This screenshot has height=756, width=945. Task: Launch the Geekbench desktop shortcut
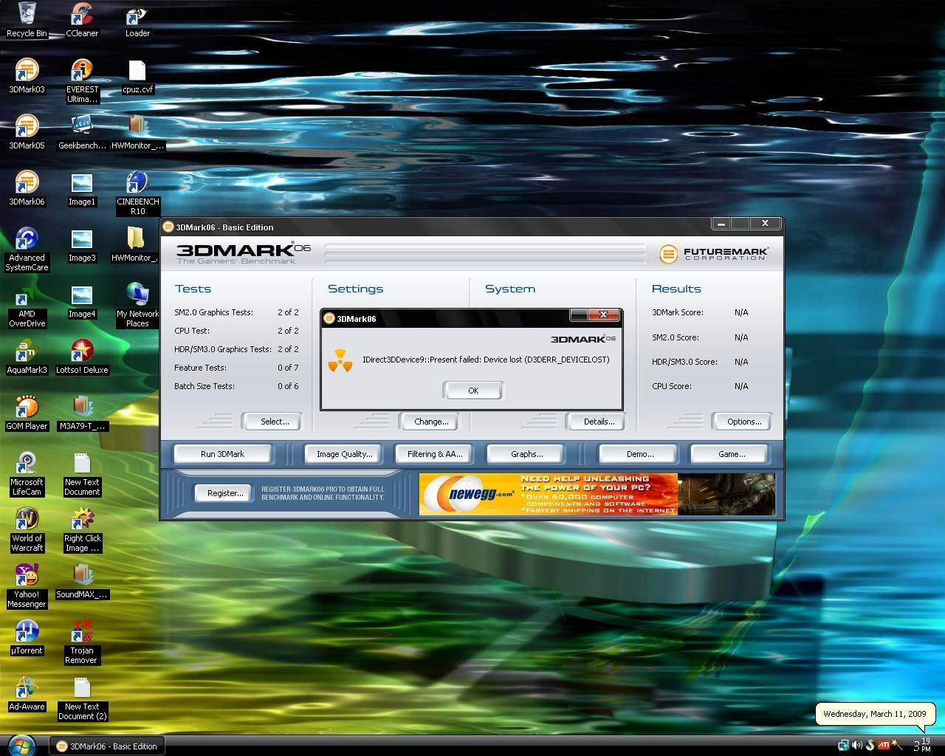tap(82, 132)
